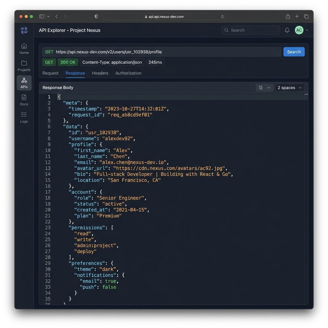Viewport: 328px width, 328px height.
Task: Click the browser Share icon
Action: 288,16
